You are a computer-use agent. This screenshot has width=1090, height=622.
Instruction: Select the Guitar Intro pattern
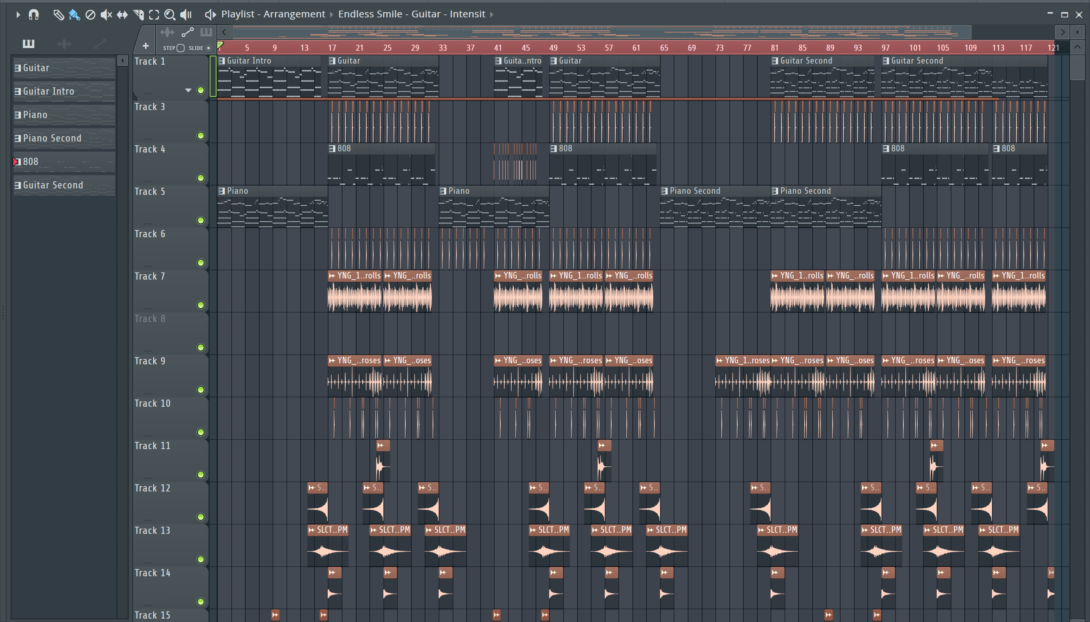(64, 92)
